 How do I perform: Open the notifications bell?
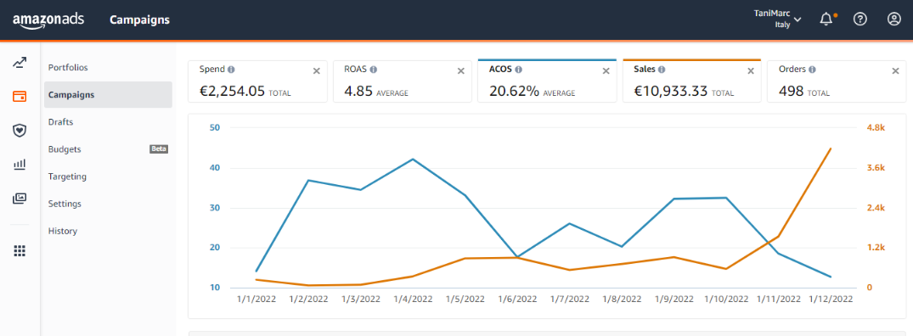826,20
